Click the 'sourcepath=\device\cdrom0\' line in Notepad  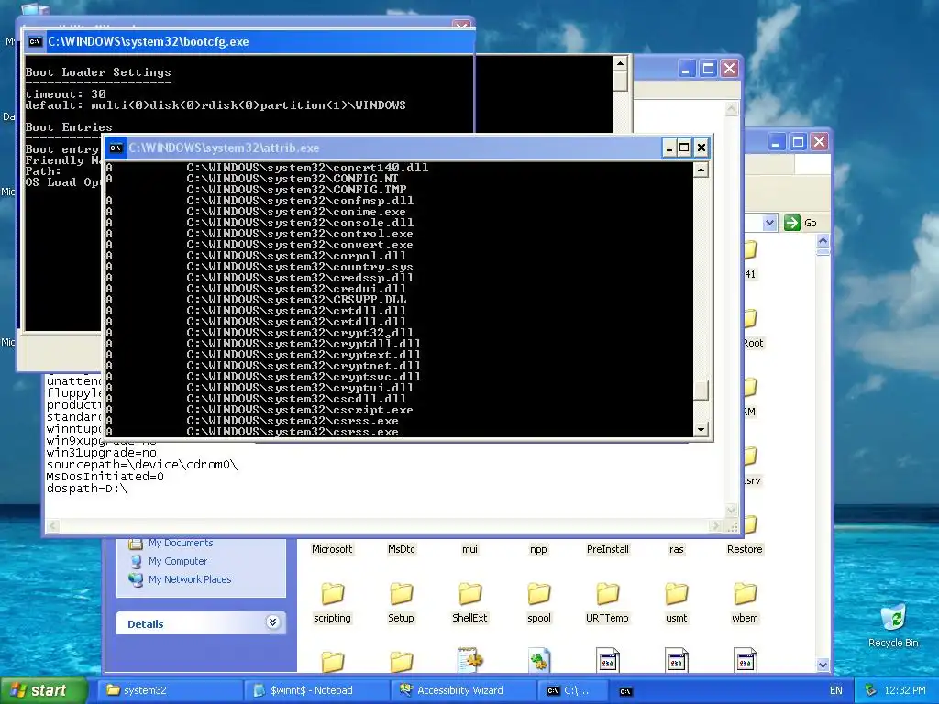click(x=142, y=465)
